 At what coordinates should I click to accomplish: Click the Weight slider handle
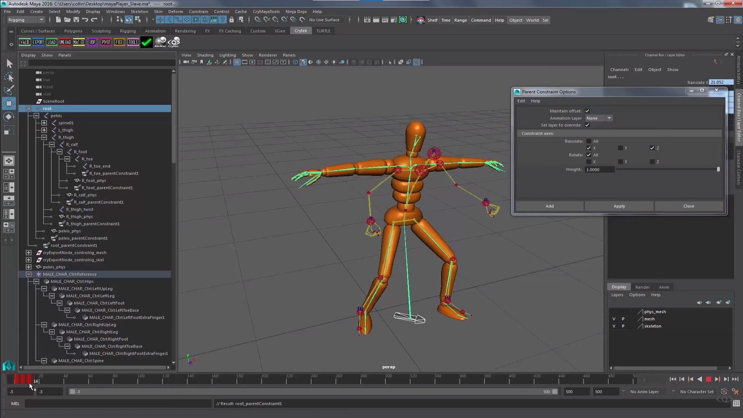(x=718, y=170)
